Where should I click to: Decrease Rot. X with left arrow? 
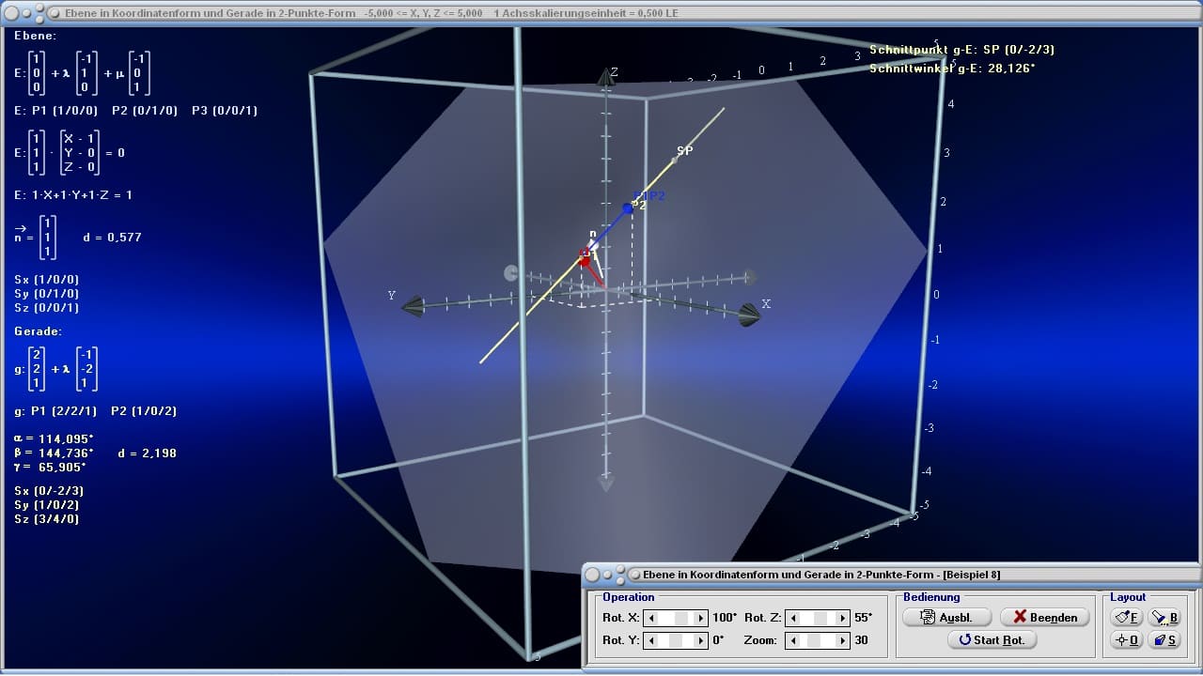(x=651, y=618)
